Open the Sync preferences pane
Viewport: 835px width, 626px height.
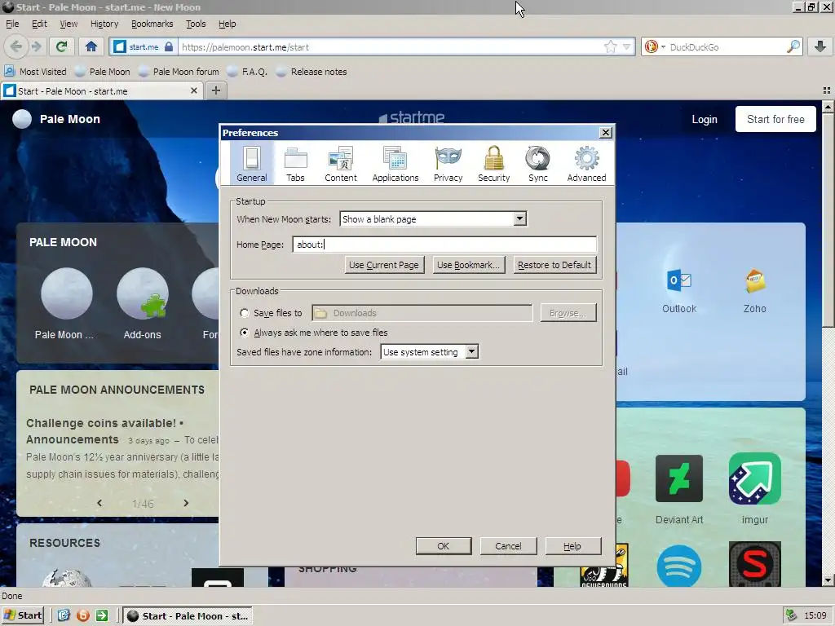(538, 164)
